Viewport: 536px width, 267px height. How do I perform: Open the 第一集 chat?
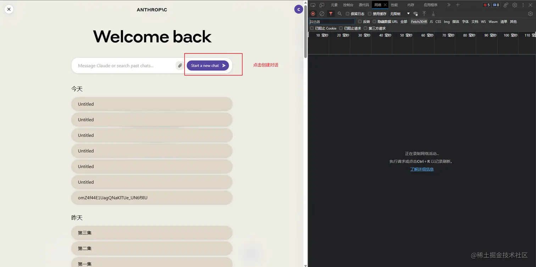point(152,262)
